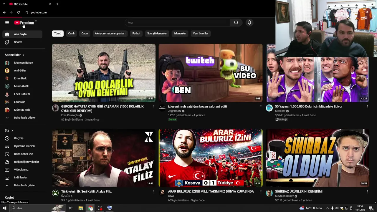377x212 pixels.
Task: Play the Atalay Filiz thumbnail
Action: [104, 158]
